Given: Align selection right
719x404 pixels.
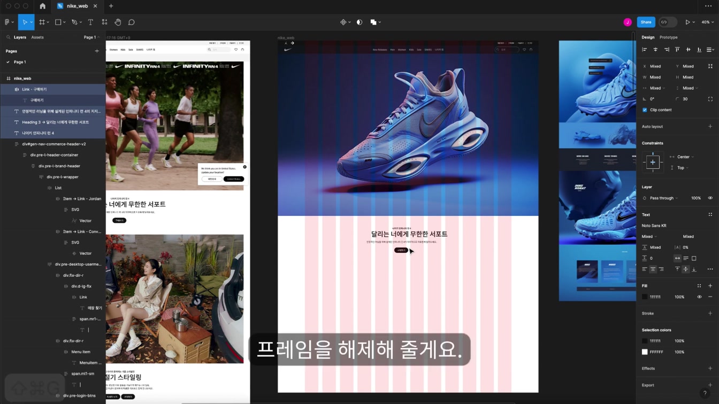Looking at the screenshot, I should click(x=667, y=50).
